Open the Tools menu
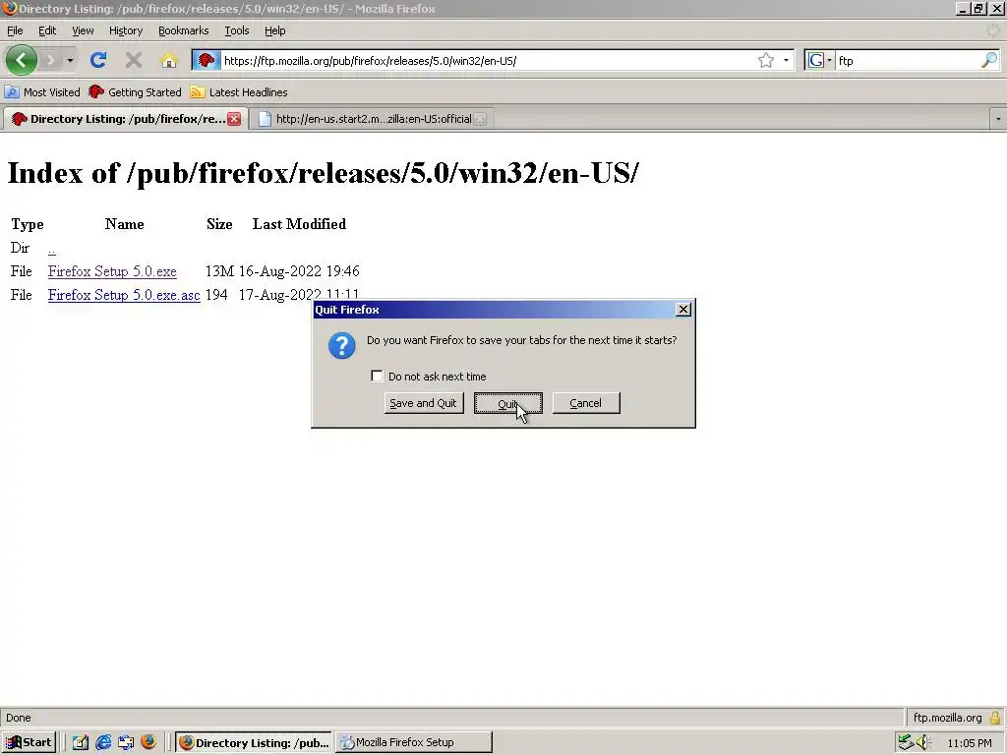This screenshot has width=1007, height=755. click(236, 30)
